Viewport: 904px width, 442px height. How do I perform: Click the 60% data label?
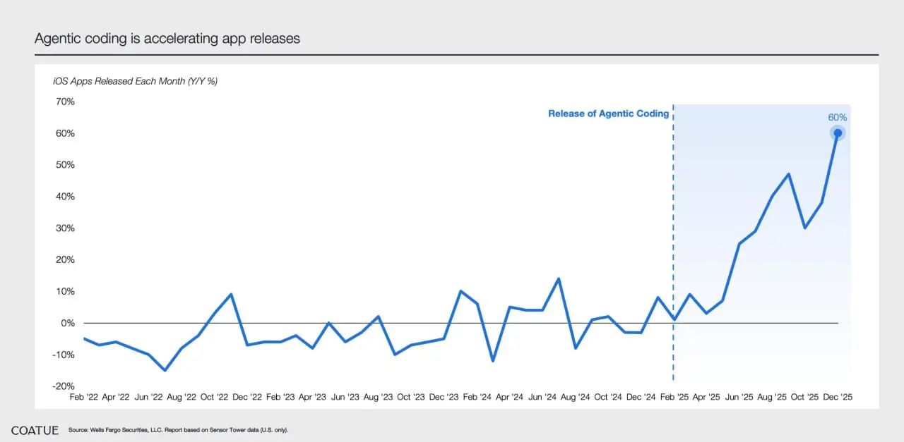coord(838,118)
